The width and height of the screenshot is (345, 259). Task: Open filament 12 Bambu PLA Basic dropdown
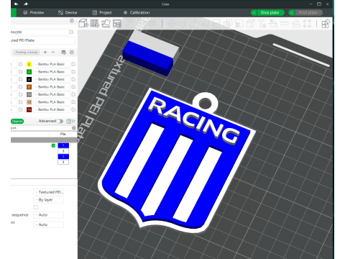[51, 102]
